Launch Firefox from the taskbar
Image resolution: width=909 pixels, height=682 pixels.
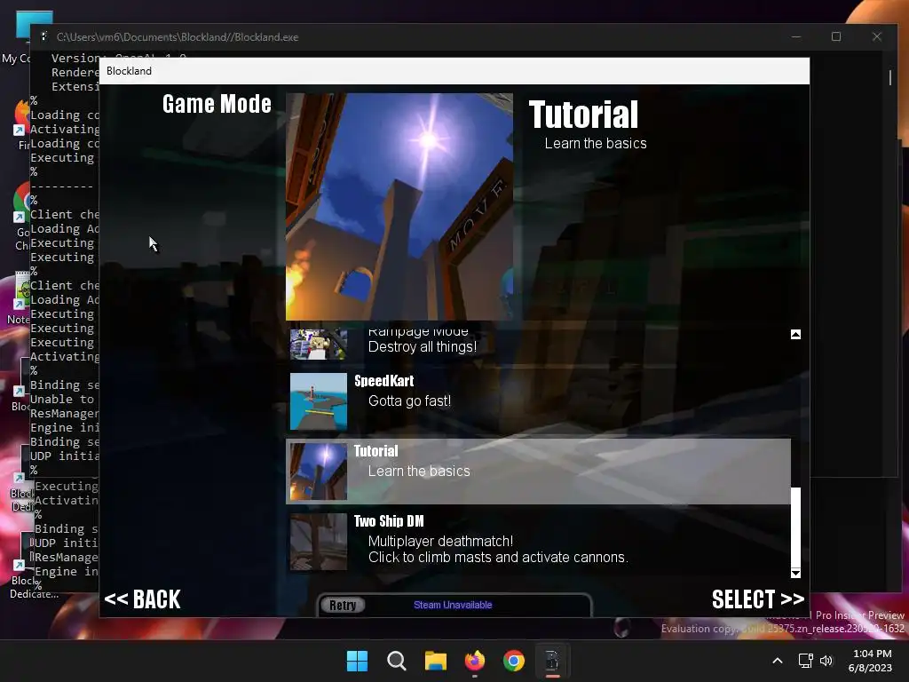point(475,661)
